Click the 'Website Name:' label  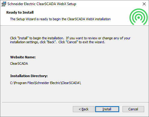click(23, 57)
